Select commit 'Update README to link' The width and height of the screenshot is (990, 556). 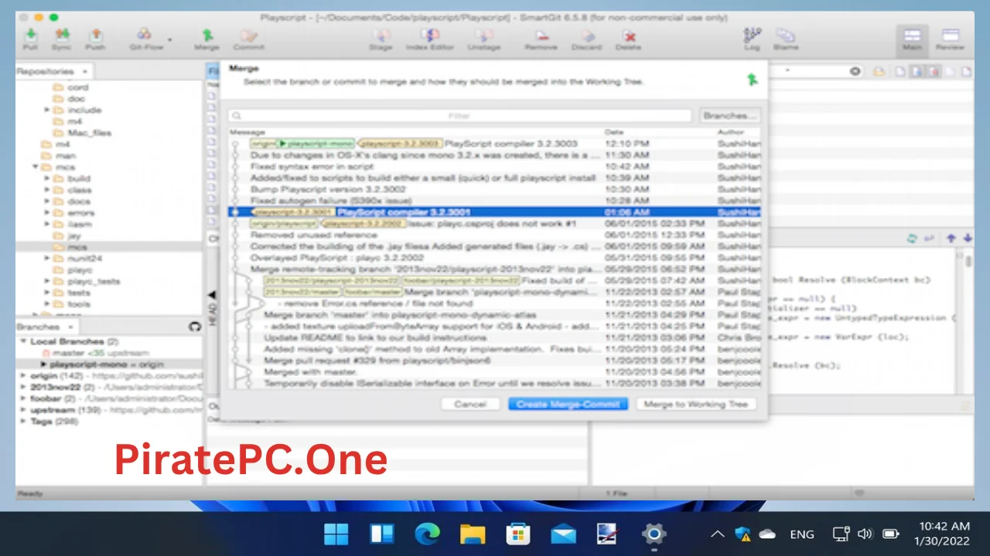click(494, 337)
